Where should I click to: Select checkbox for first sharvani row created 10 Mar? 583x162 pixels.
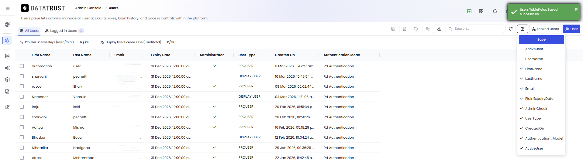(x=22, y=76)
